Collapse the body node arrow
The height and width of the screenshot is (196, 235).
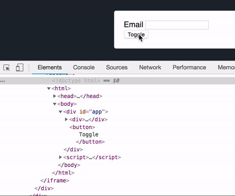pyautogui.click(x=54, y=104)
